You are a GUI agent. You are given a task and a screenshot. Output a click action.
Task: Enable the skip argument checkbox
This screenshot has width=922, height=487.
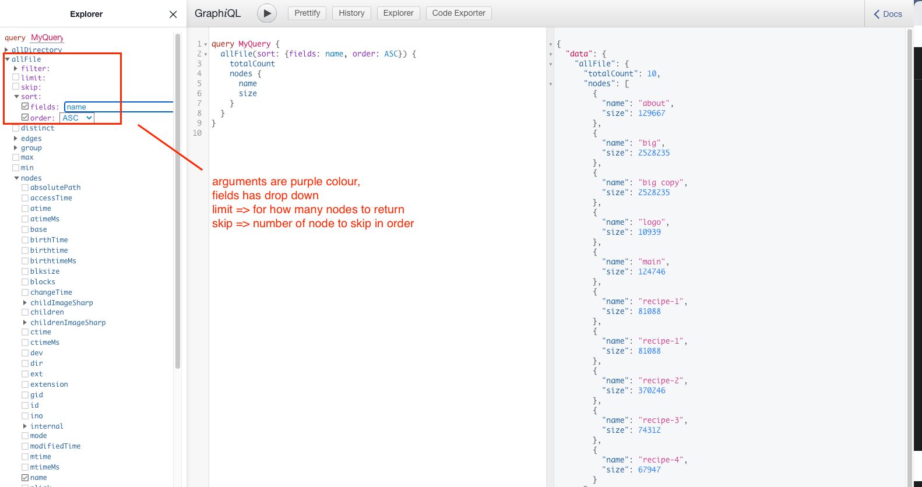tap(16, 86)
